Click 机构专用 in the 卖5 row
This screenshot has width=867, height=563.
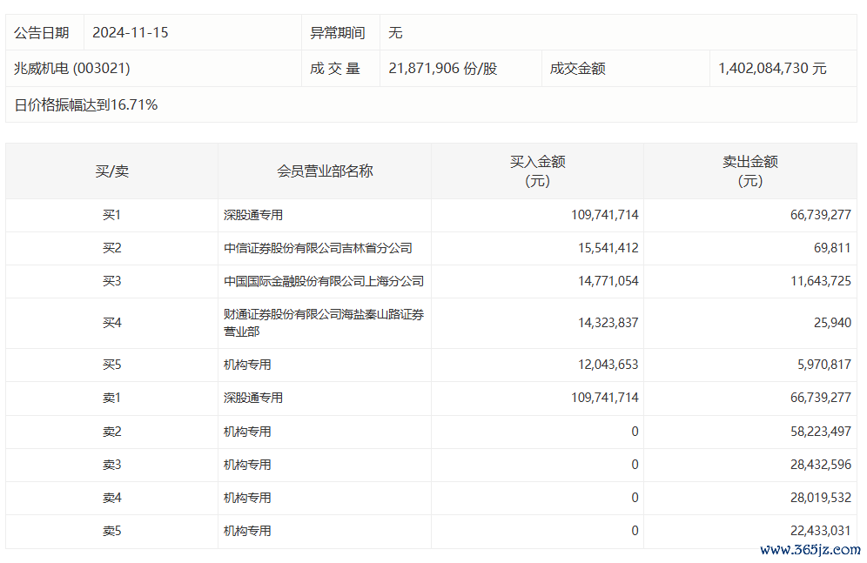point(247,531)
